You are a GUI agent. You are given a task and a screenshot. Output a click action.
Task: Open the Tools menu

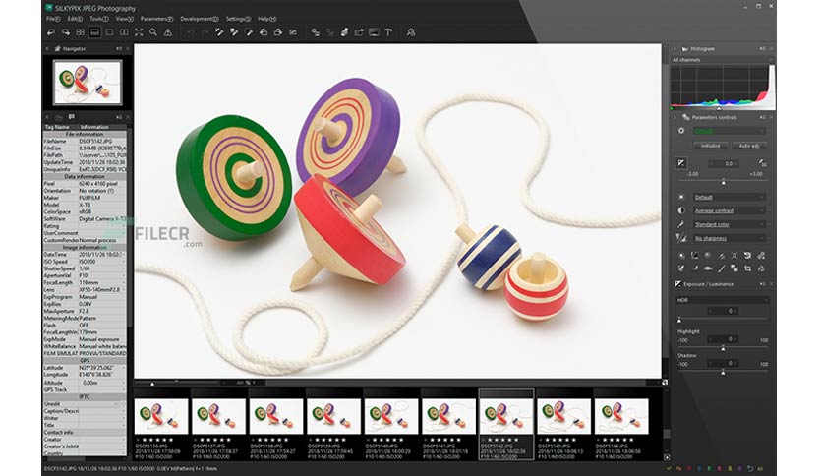(x=98, y=19)
